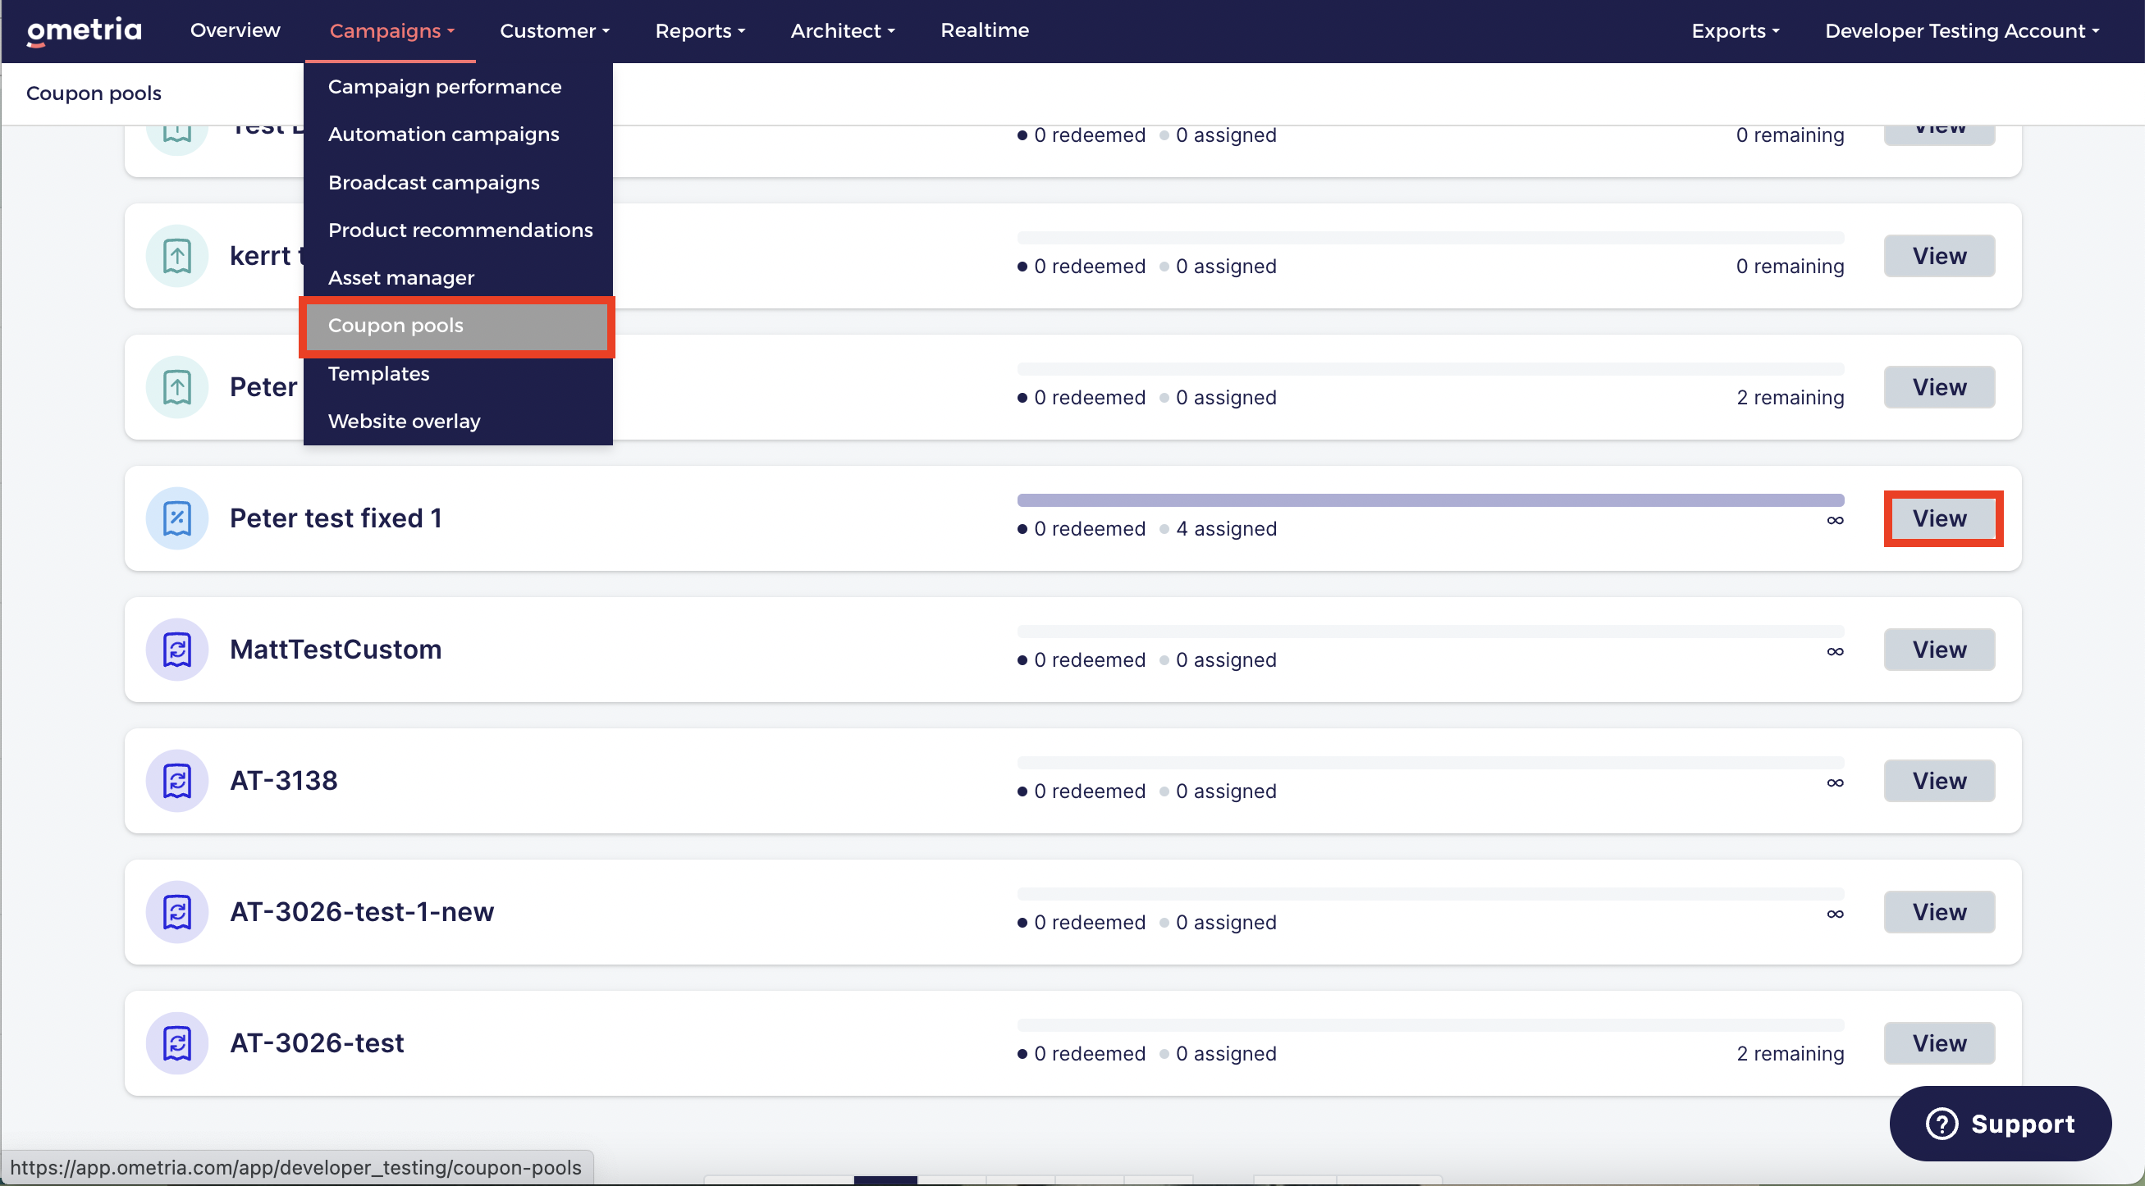This screenshot has height=1186, width=2145.
Task: Choose Templates from the Campaigns menu
Action: pyautogui.click(x=458, y=374)
